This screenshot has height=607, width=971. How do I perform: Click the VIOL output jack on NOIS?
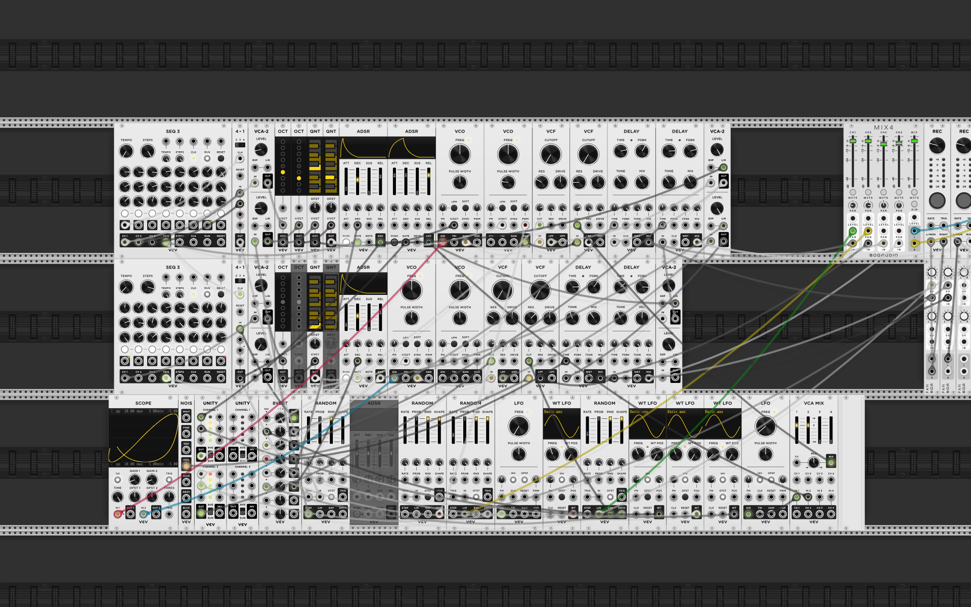[186, 466]
